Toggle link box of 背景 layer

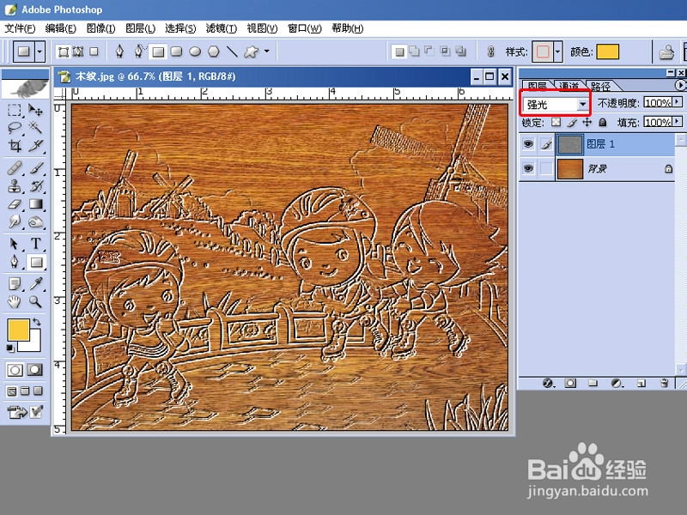pos(545,168)
